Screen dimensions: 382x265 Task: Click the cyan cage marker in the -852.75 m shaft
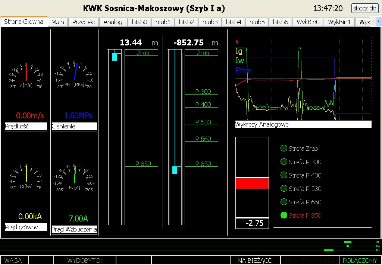(x=175, y=170)
